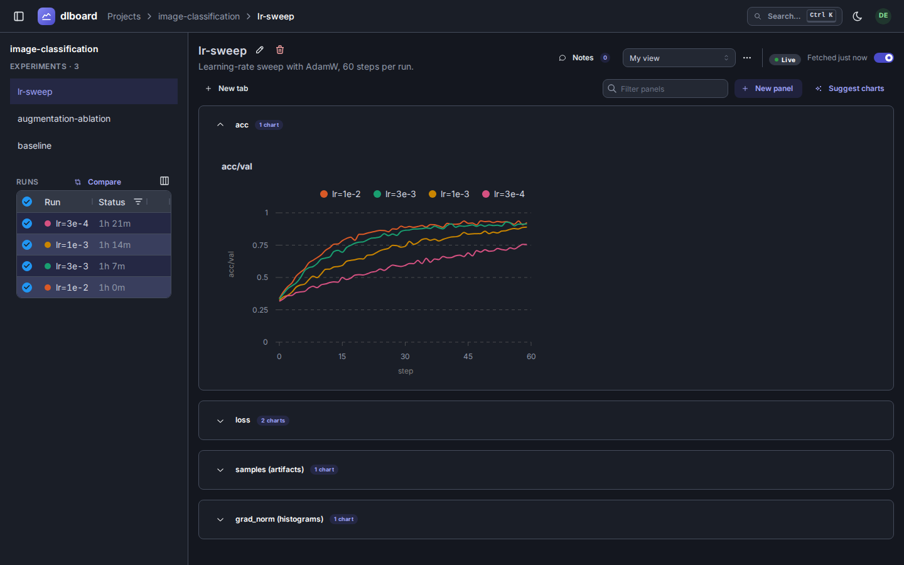Go to image-classification breadcrumb

pos(199,16)
